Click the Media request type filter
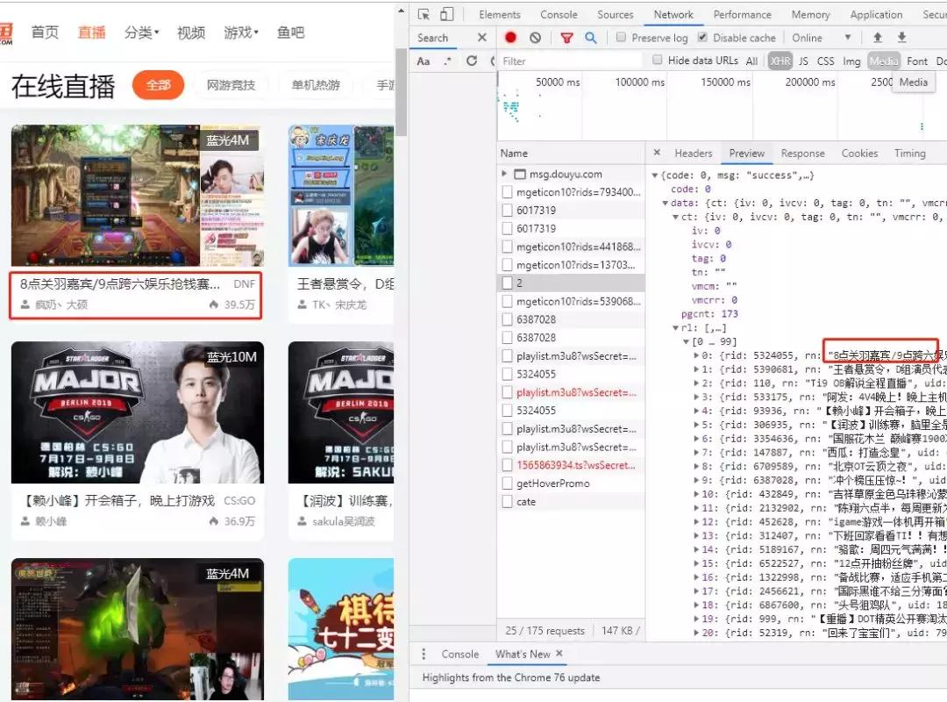Image resolution: width=947 pixels, height=702 pixels. (883, 61)
